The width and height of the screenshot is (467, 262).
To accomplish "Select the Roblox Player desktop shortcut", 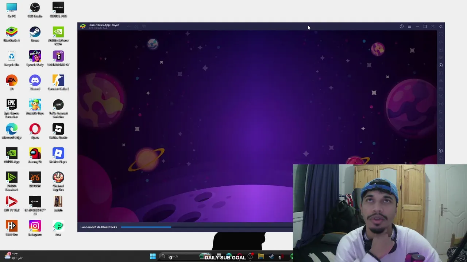I will tap(58, 156).
